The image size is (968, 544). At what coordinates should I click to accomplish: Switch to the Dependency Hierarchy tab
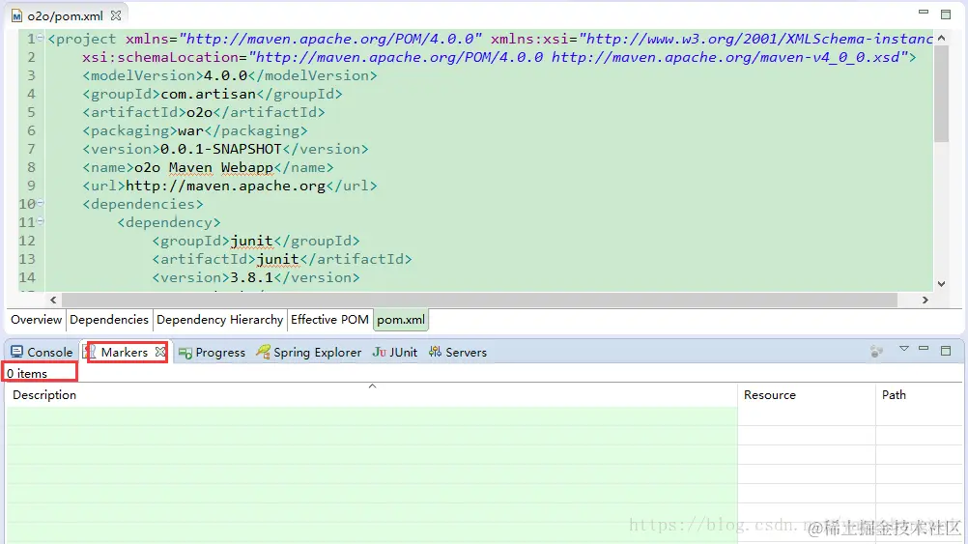coord(219,319)
